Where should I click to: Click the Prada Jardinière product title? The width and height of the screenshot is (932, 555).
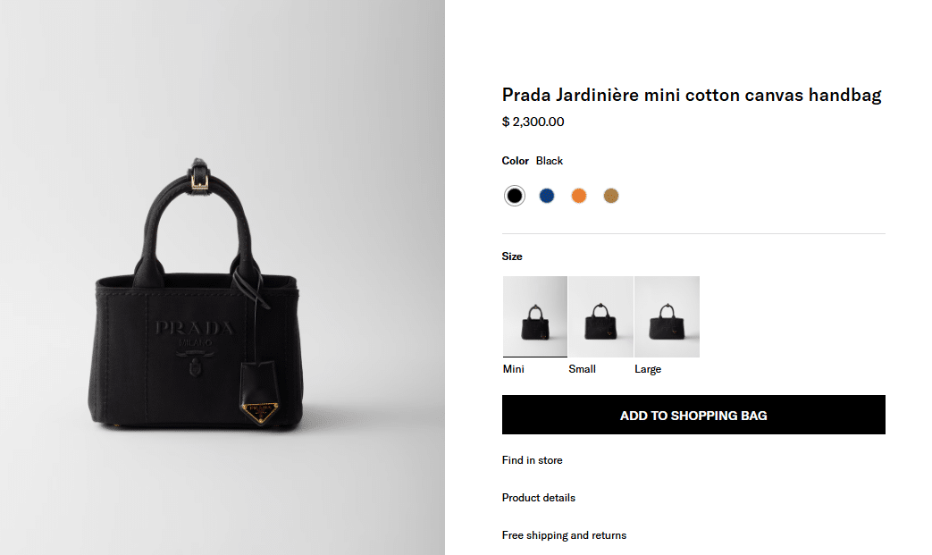click(692, 95)
